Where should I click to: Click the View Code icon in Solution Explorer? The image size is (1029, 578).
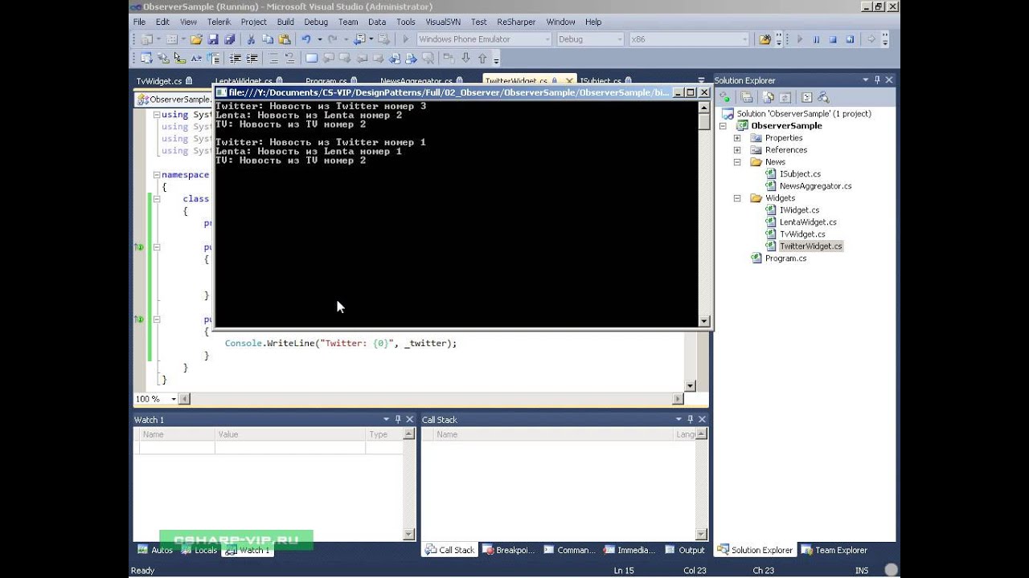pos(806,97)
